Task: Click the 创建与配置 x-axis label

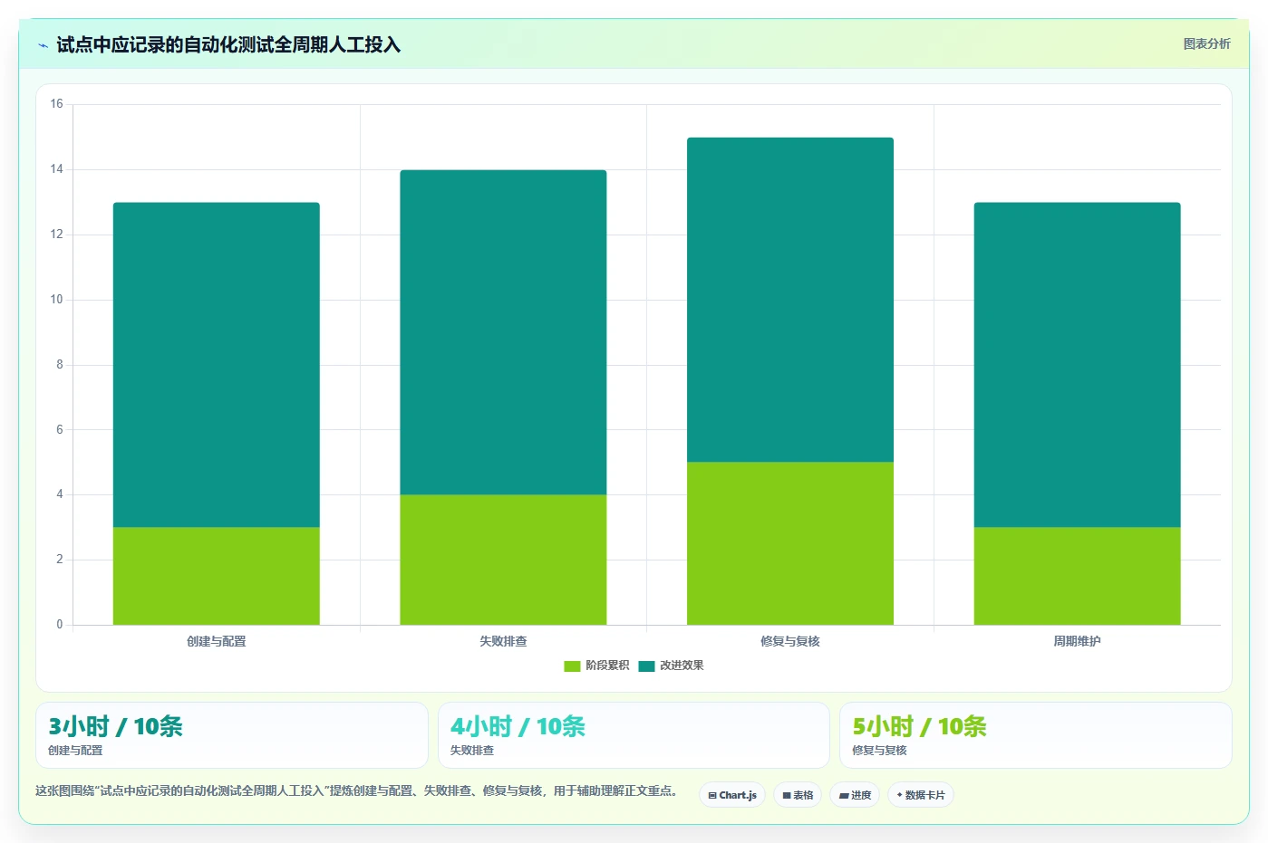Action: 217,641
